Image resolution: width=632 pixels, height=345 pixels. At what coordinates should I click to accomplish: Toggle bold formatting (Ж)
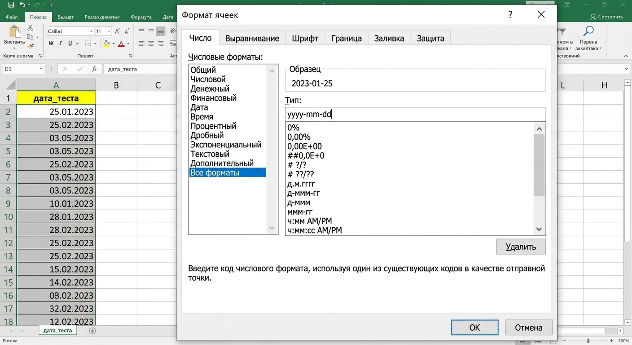pyautogui.click(x=51, y=44)
